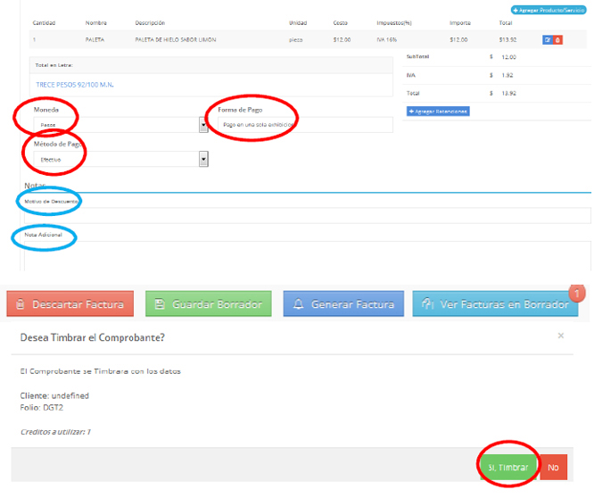Click the Folio: DGT2 text
This screenshot has height=498, width=594.
(42, 408)
